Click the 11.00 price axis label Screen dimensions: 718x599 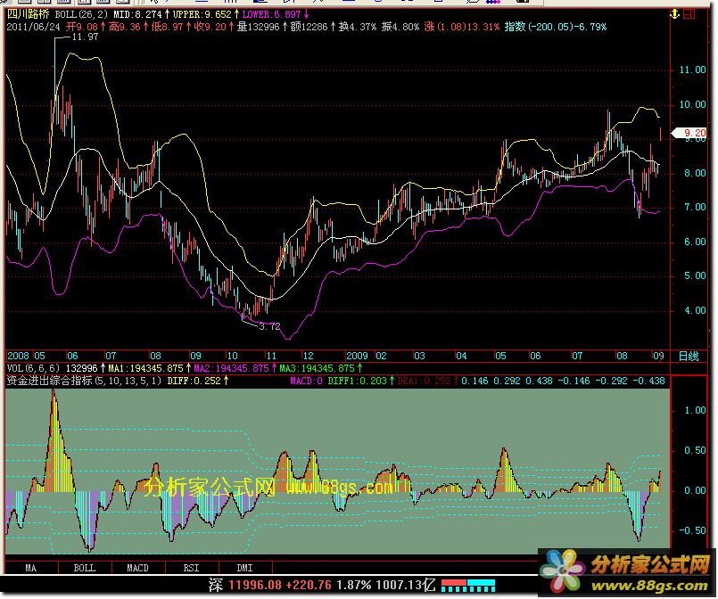click(x=692, y=70)
